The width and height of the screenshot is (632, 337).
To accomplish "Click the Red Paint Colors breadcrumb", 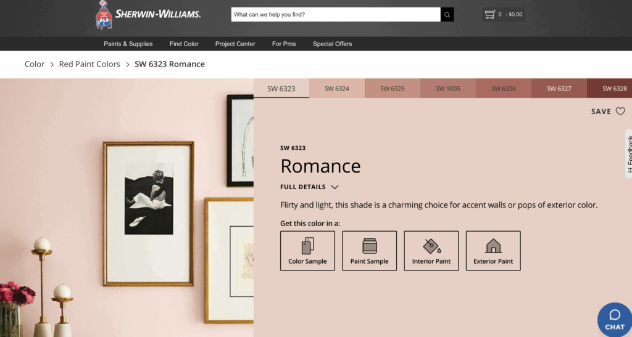I will (89, 64).
